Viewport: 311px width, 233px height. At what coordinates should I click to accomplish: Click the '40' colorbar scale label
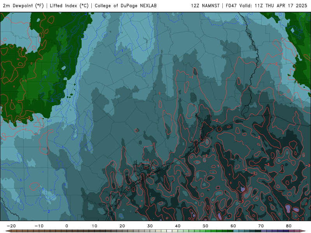[x=178, y=226]
